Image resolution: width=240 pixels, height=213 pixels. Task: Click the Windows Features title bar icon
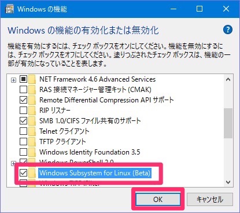[9, 9]
